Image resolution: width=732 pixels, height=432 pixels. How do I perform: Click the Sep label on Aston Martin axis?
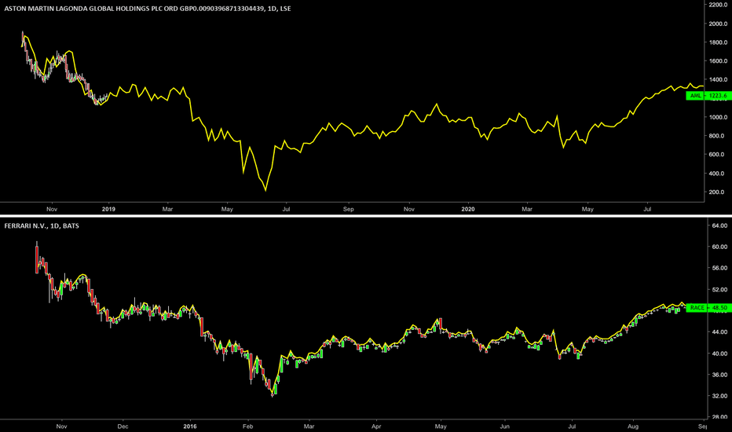coord(348,209)
